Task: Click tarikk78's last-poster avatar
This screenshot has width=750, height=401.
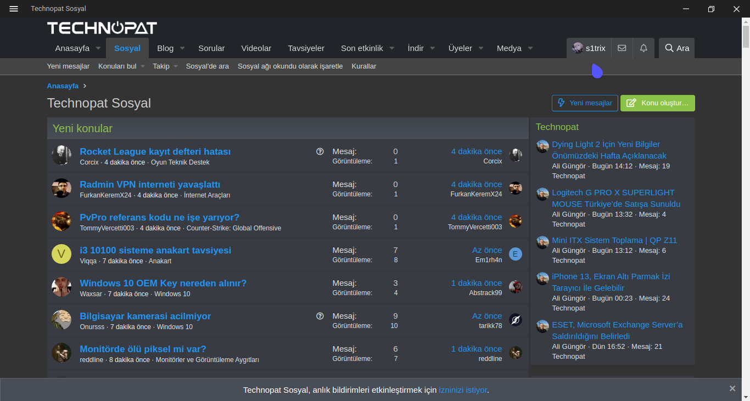Action: point(515,320)
